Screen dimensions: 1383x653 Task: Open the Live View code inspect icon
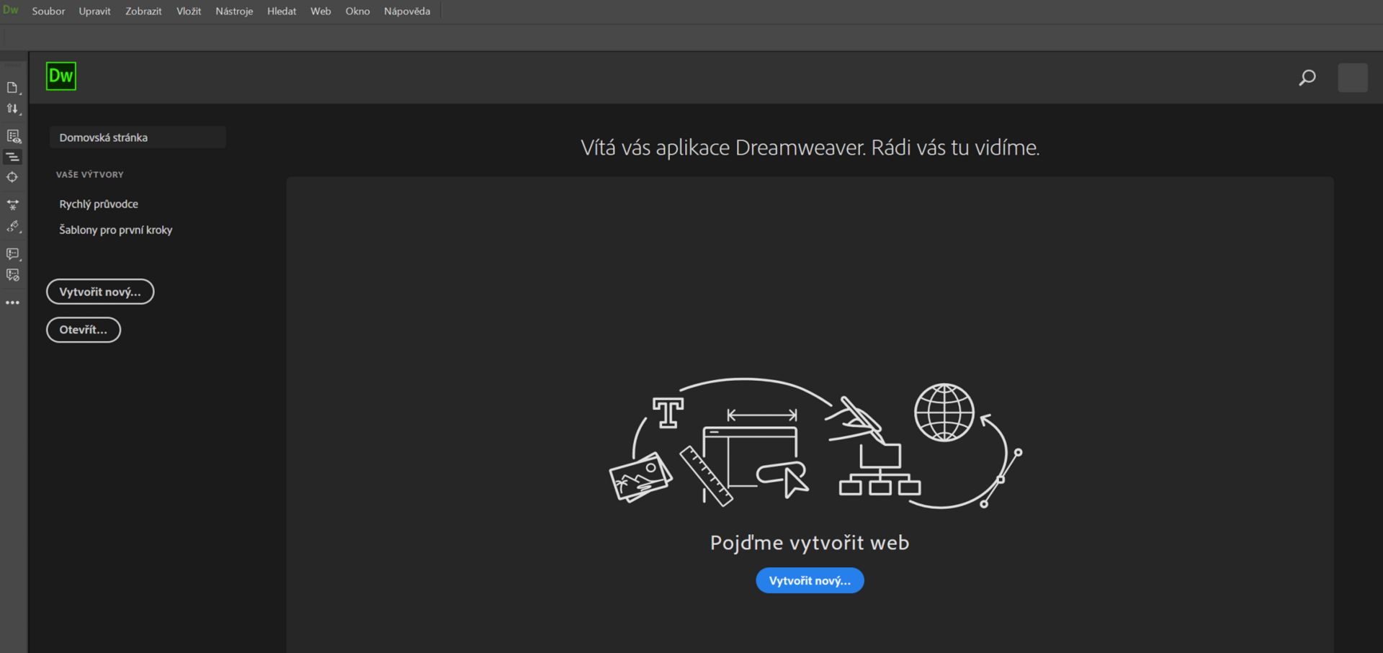[x=13, y=135]
